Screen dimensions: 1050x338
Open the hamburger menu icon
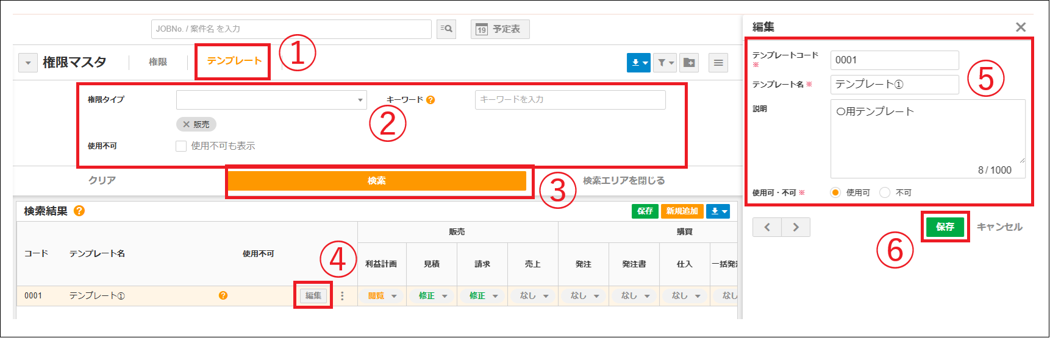click(x=718, y=62)
